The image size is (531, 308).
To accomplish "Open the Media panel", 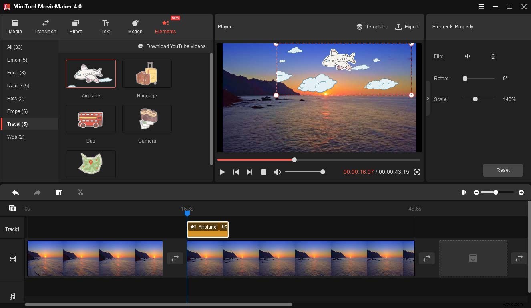I will point(15,26).
